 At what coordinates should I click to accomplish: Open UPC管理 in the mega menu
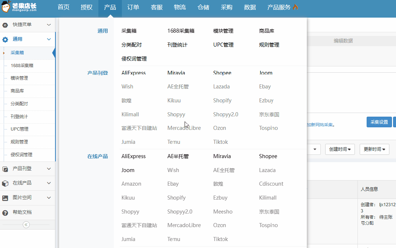tap(224, 45)
